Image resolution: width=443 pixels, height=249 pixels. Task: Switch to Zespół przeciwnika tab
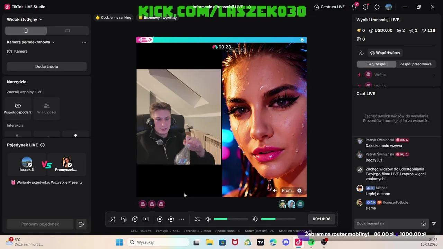click(416, 64)
